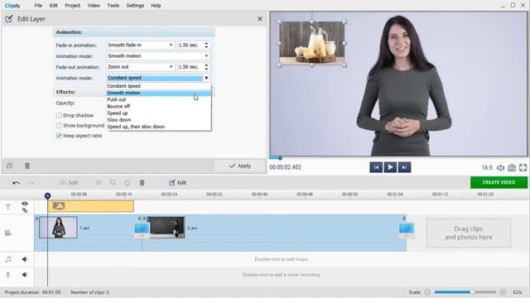Click the text track link icon

tap(25, 210)
